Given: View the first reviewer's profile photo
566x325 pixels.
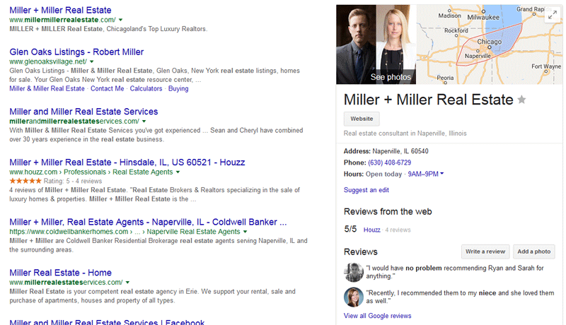Looking at the screenshot, I should coord(353,272).
